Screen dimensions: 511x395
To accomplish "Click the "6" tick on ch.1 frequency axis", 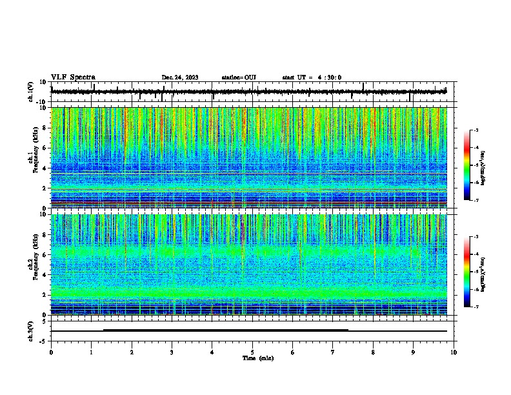I will pos(45,148).
